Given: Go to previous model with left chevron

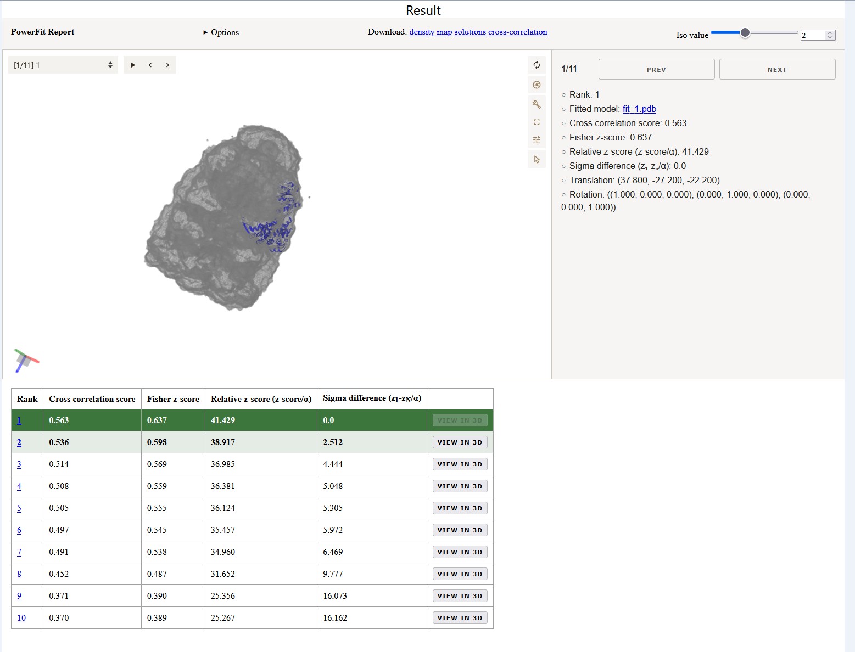Looking at the screenshot, I should click(150, 65).
